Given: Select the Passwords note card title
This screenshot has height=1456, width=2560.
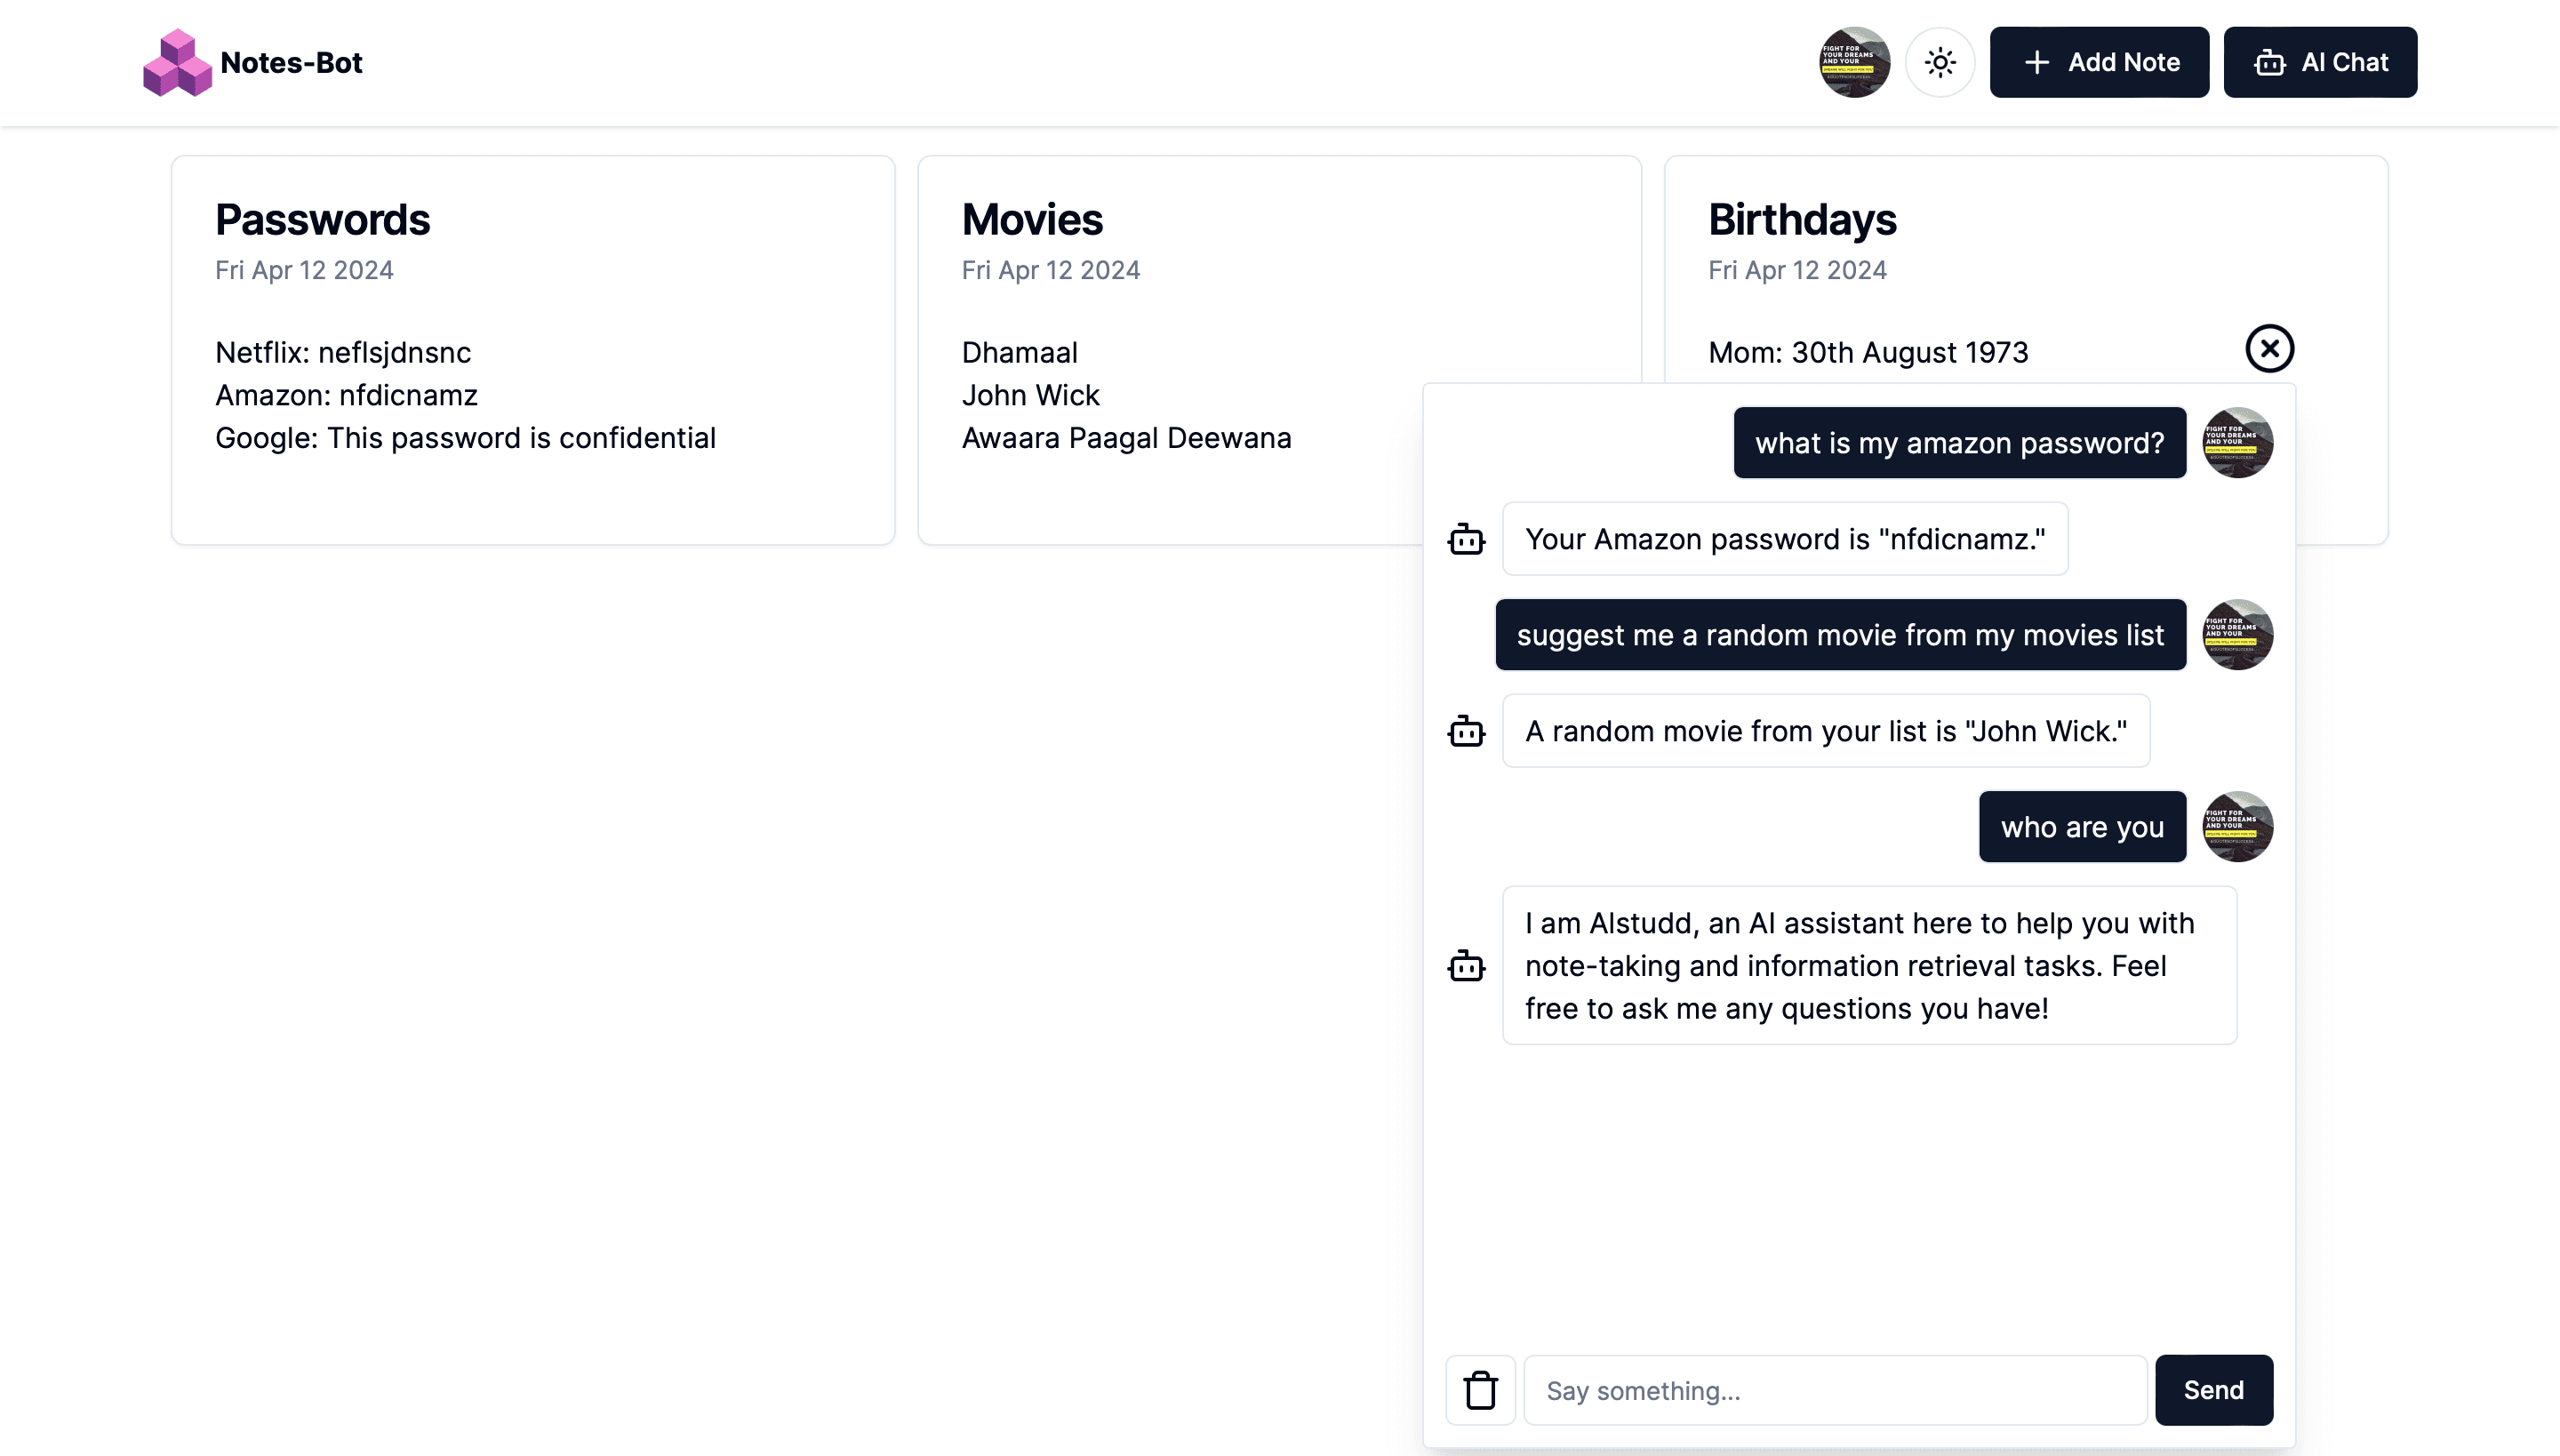Looking at the screenshot, I should [322, 219].
